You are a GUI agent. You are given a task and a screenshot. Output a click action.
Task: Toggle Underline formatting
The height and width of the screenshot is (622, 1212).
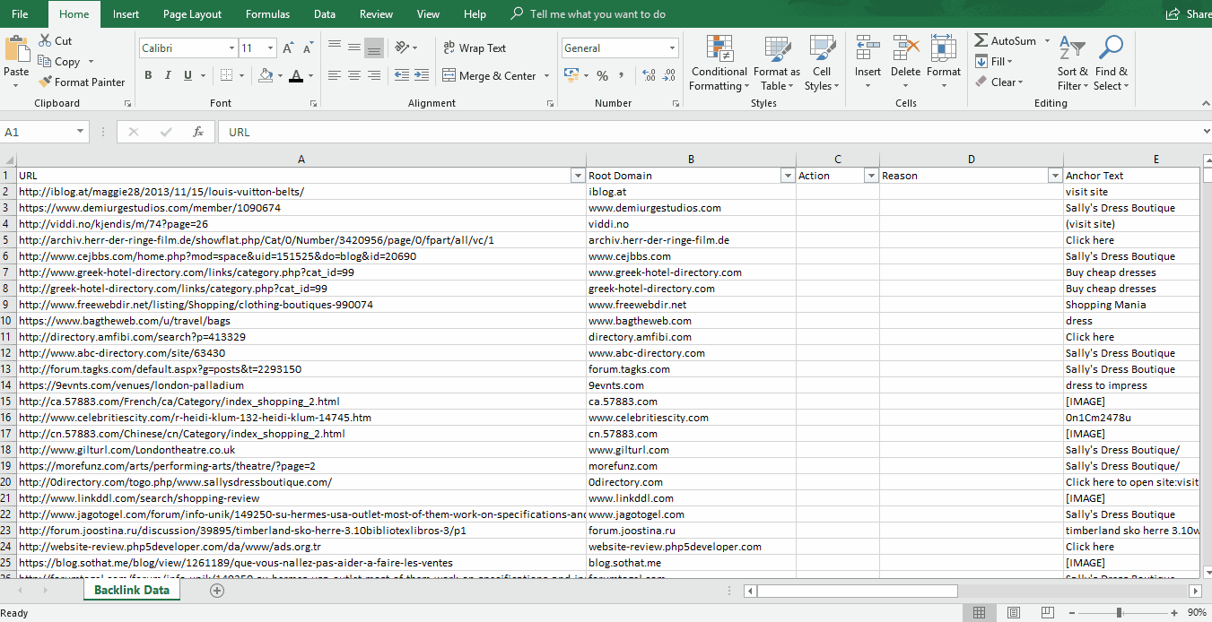188,76
